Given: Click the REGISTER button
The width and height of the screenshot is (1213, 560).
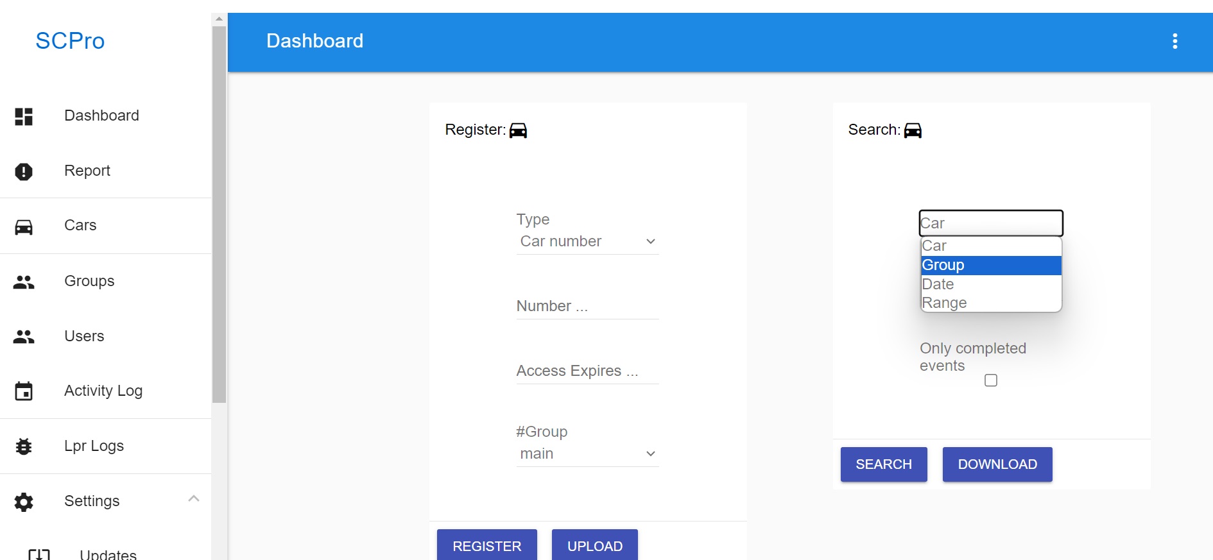Looking at the screenshot, I should point(486,545).
